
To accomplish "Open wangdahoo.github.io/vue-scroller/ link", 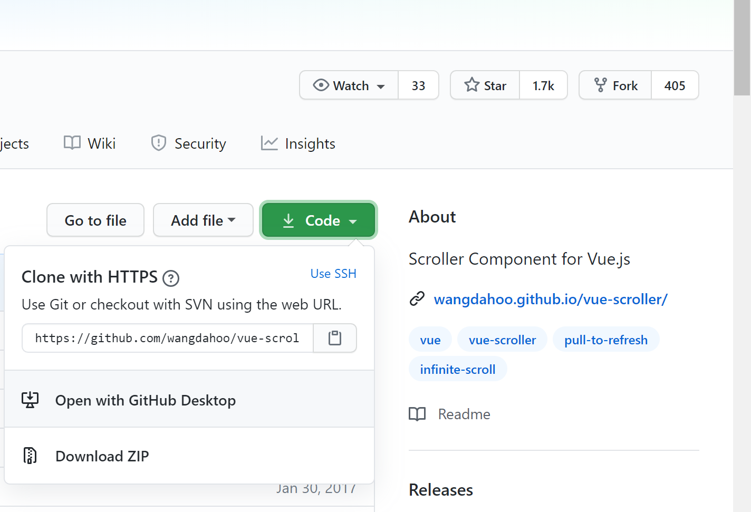I will click(x=551, y=299).
